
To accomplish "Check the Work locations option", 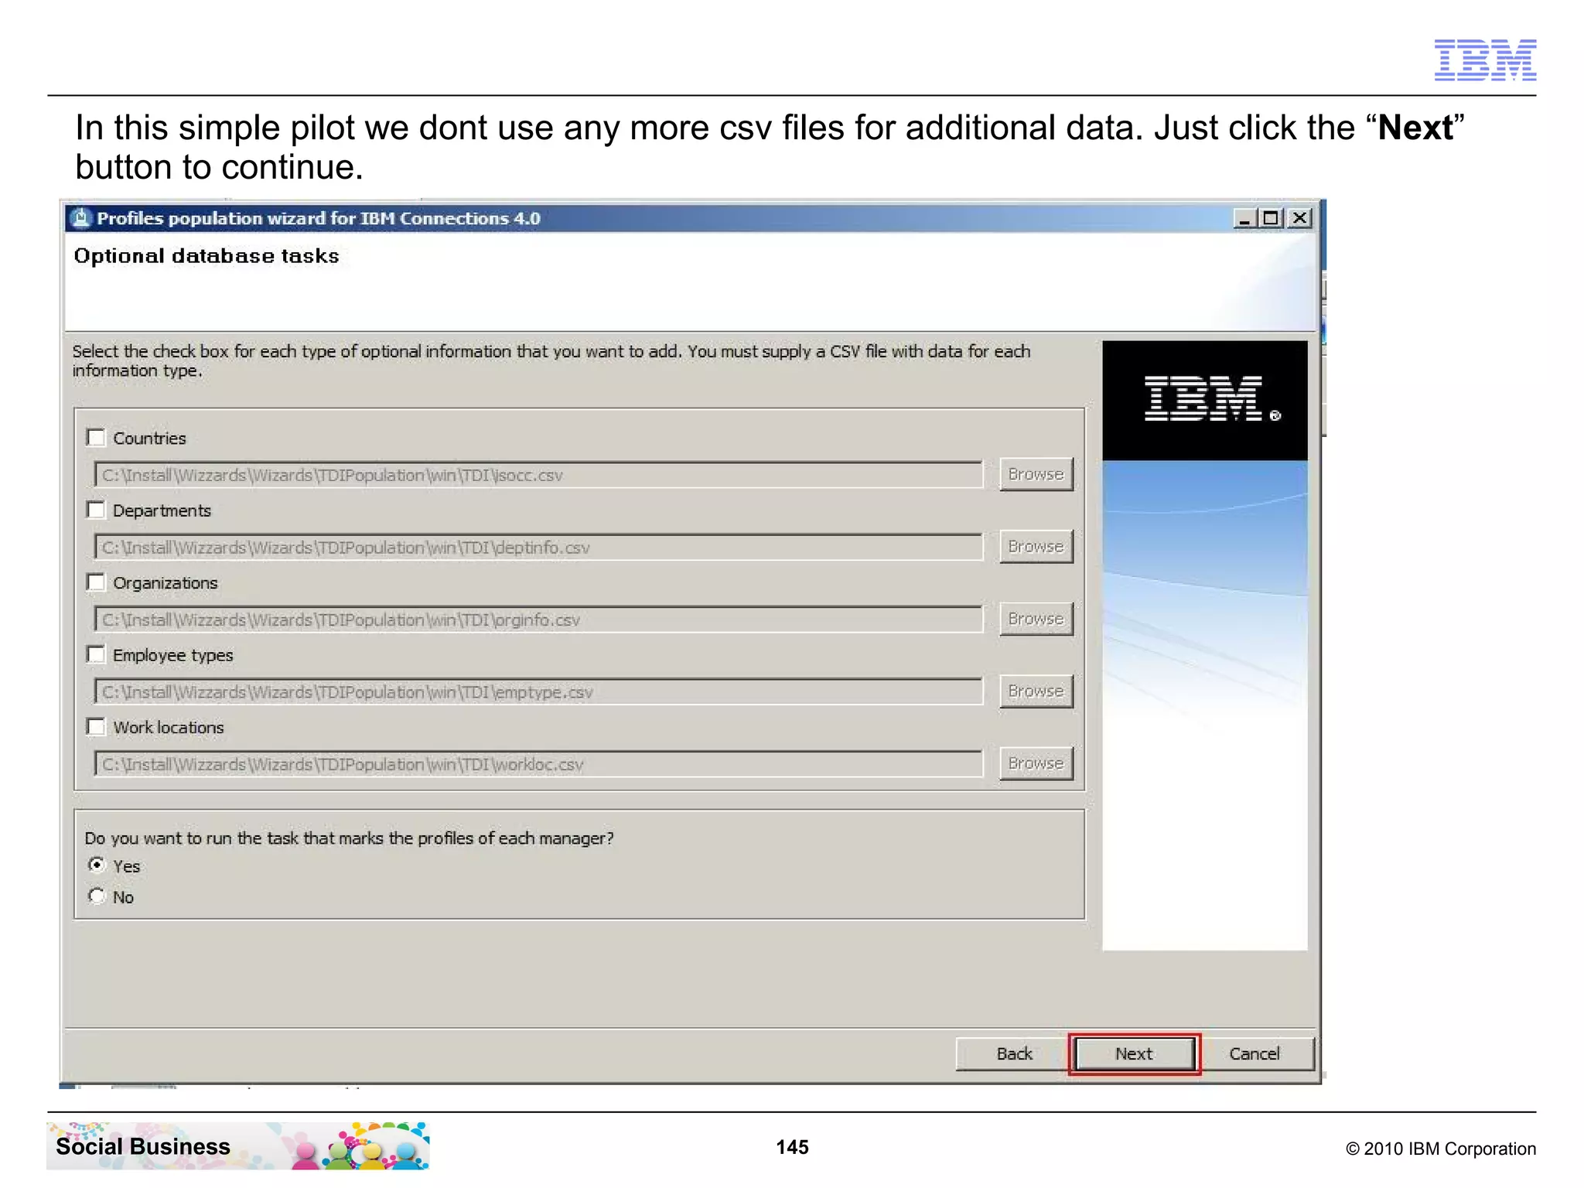I will (96, 727).
